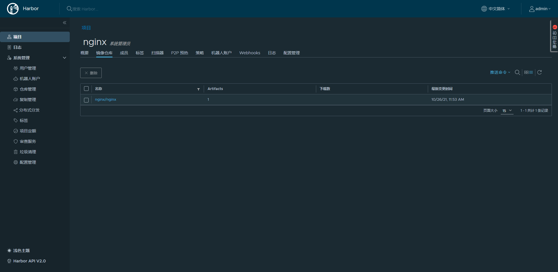The height and width of the screenshot is (272, 558).
Task: Sort by the 最新变更时间 column header
Action: (x=442, y=89)
